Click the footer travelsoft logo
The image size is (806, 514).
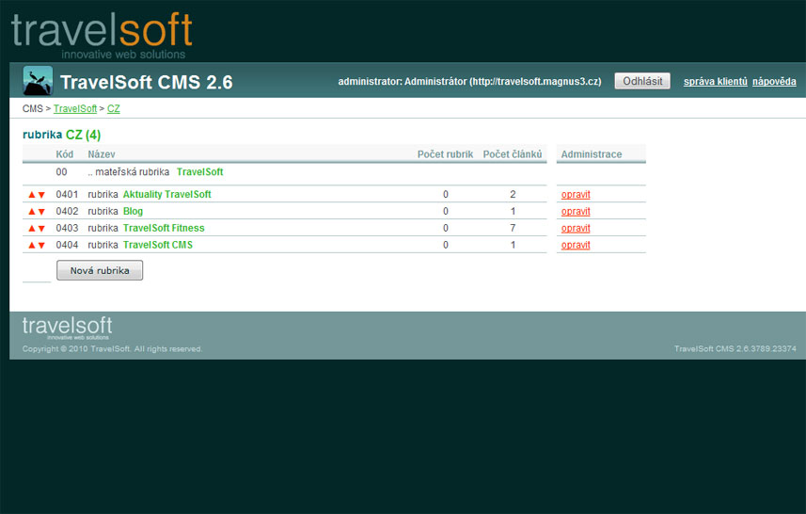pyautogui.click(x=67, y=328)
